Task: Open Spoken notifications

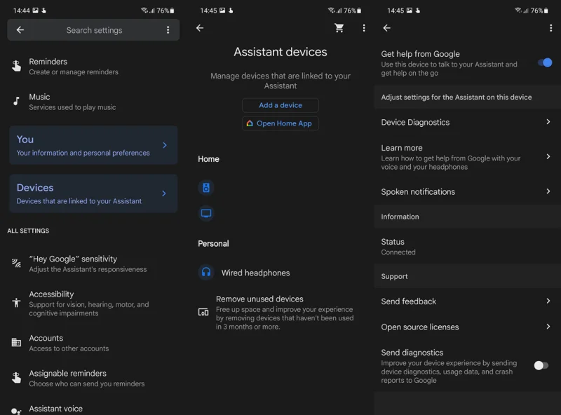Action: tap(468, 192)
